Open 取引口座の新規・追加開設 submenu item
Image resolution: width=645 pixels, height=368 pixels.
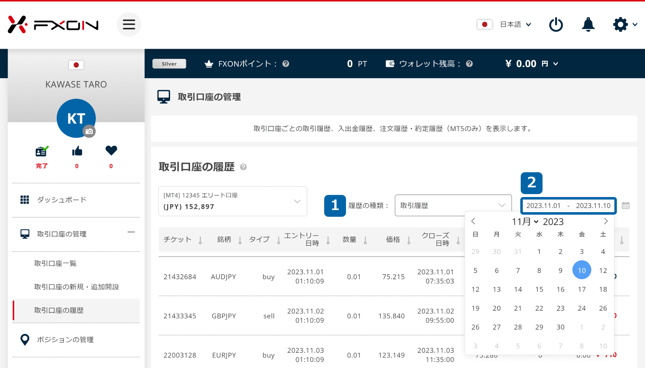click(x=76, y=287)
